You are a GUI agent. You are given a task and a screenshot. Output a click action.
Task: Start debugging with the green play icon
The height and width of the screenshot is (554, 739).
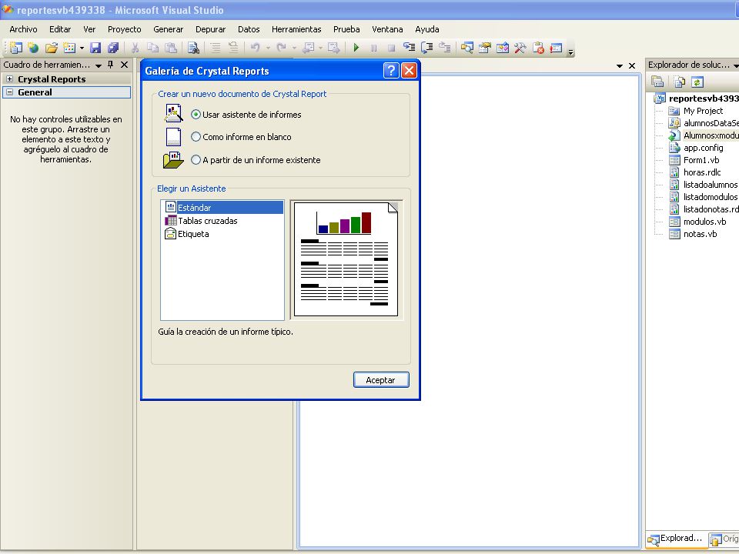pyautogui.click(x=356, y=48)
